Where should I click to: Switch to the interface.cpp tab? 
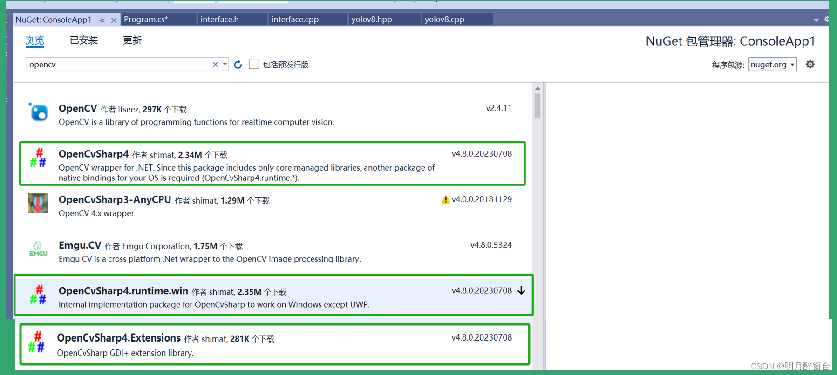pyautogui.click(x=308, y=20)
